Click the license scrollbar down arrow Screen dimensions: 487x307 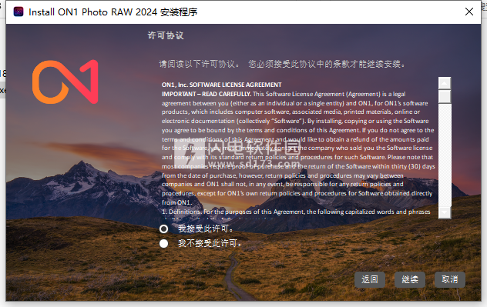click(445, 212)
